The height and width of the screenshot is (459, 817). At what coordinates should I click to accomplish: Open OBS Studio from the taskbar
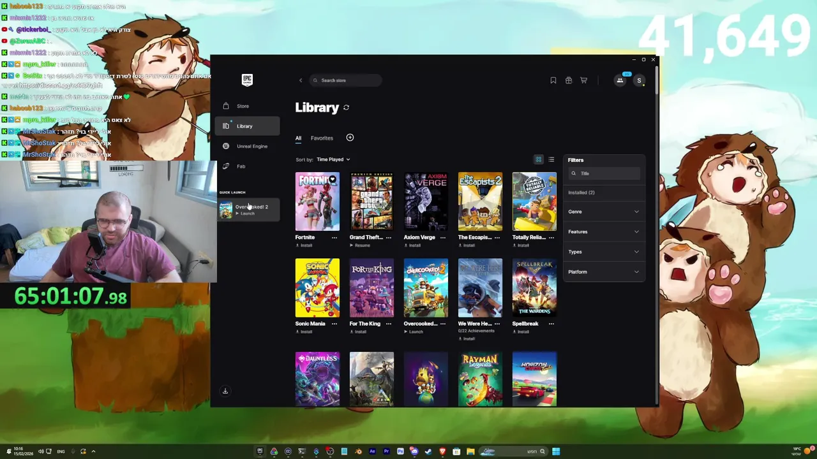point(330,451)
